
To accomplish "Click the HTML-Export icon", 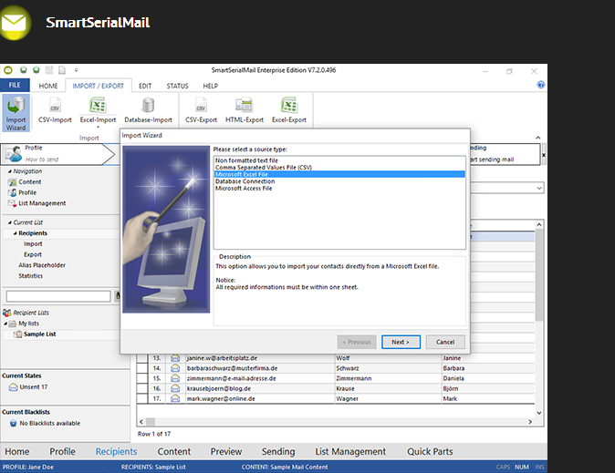I will (x=244, y=106).
